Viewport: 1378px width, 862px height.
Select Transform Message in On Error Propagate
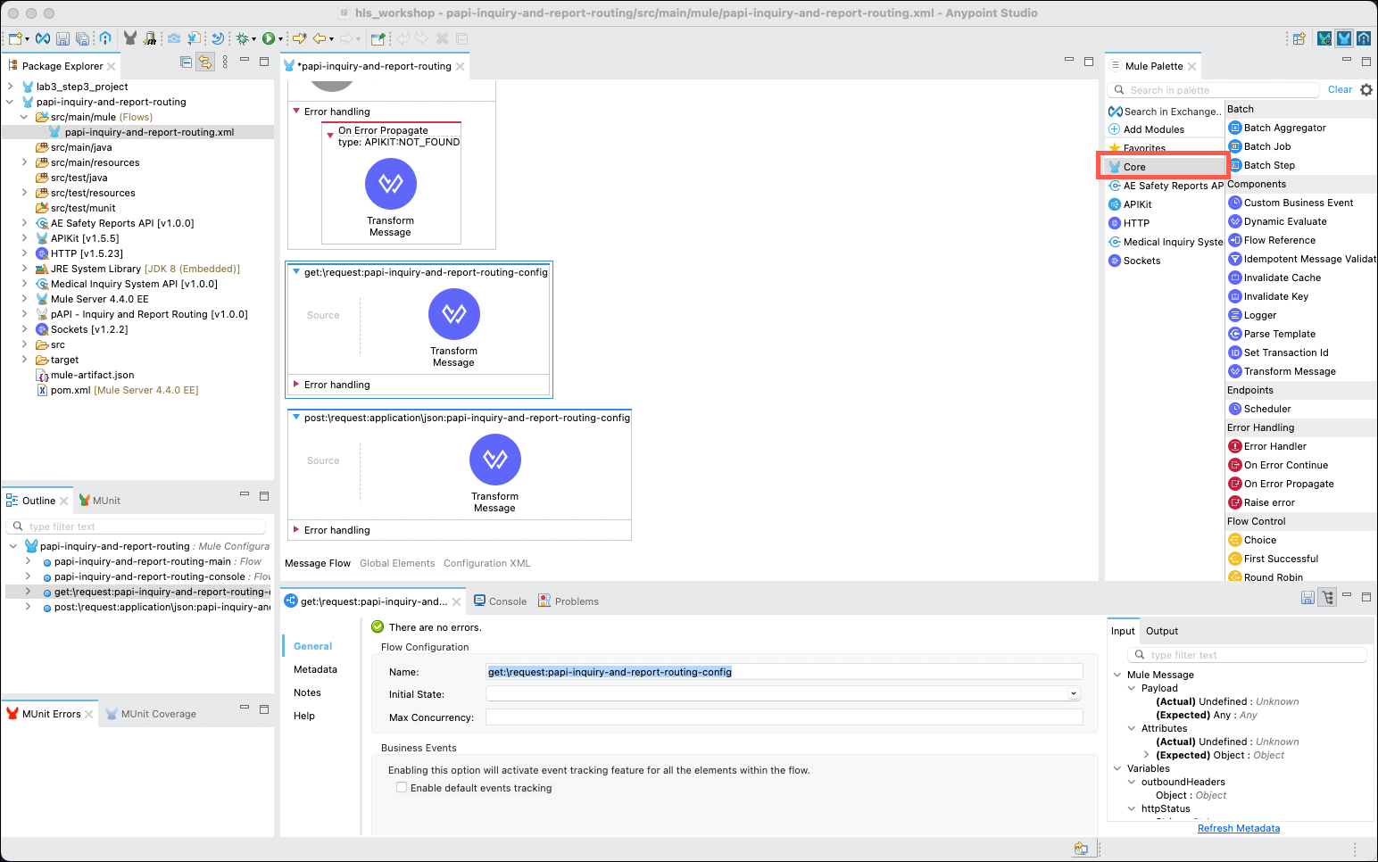(x=391, y=198)
